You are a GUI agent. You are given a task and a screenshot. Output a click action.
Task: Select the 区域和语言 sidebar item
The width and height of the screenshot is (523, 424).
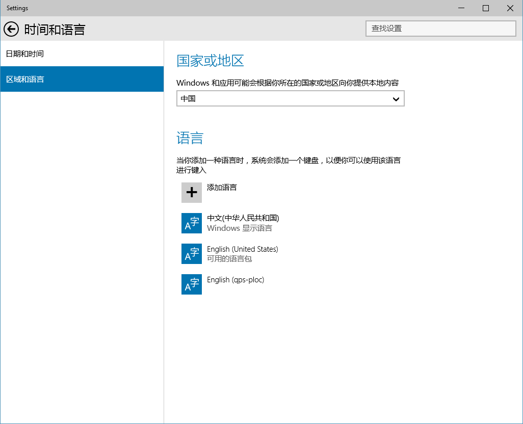(82, 79)
